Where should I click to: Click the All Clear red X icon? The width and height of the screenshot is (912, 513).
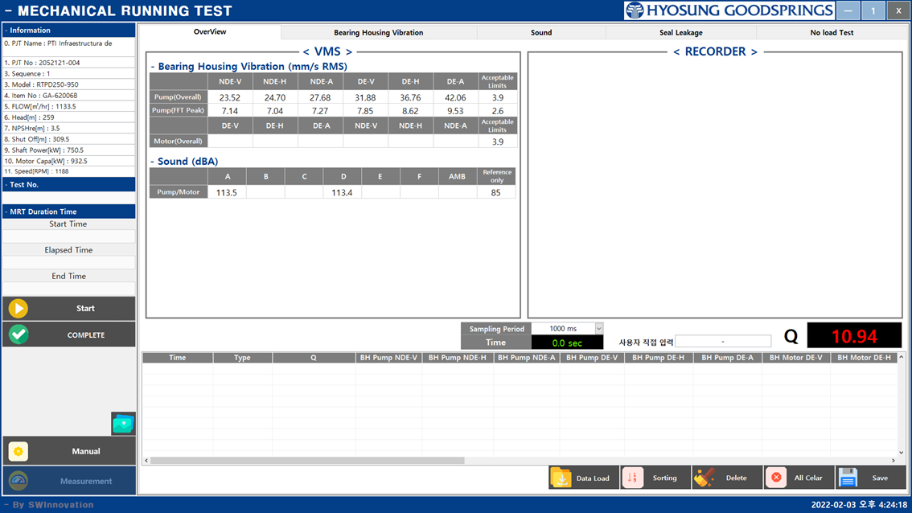point(776,478)
